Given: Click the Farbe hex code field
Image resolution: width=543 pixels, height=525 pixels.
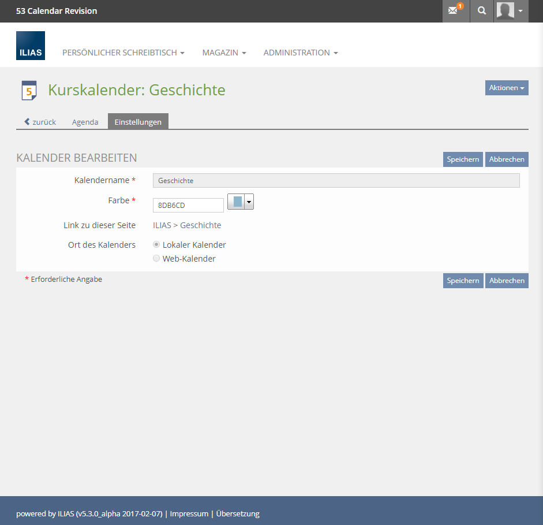Looking at the screenshot, I should pos(188,205).
